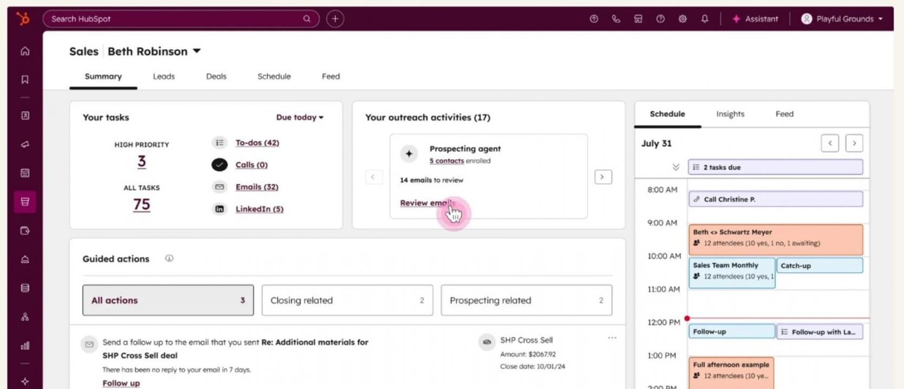
Task: Open the Feed tab under Beth Robinson
Action: click(331, 77)
